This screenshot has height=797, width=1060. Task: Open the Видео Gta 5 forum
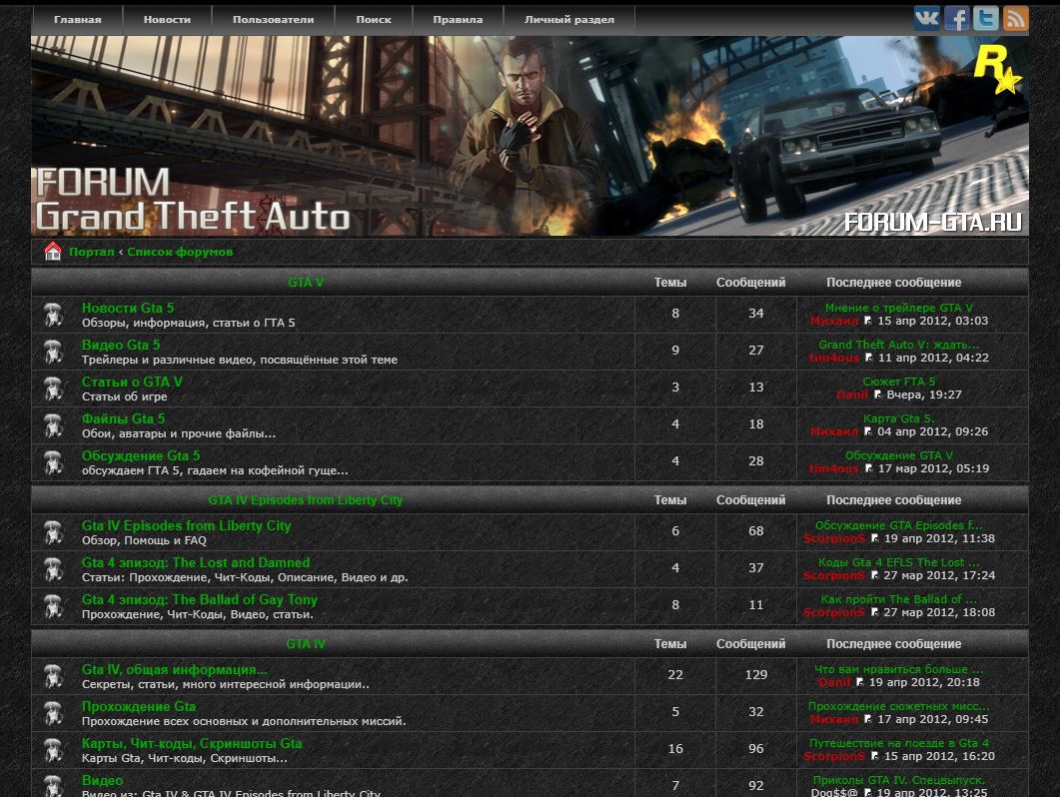121,345
